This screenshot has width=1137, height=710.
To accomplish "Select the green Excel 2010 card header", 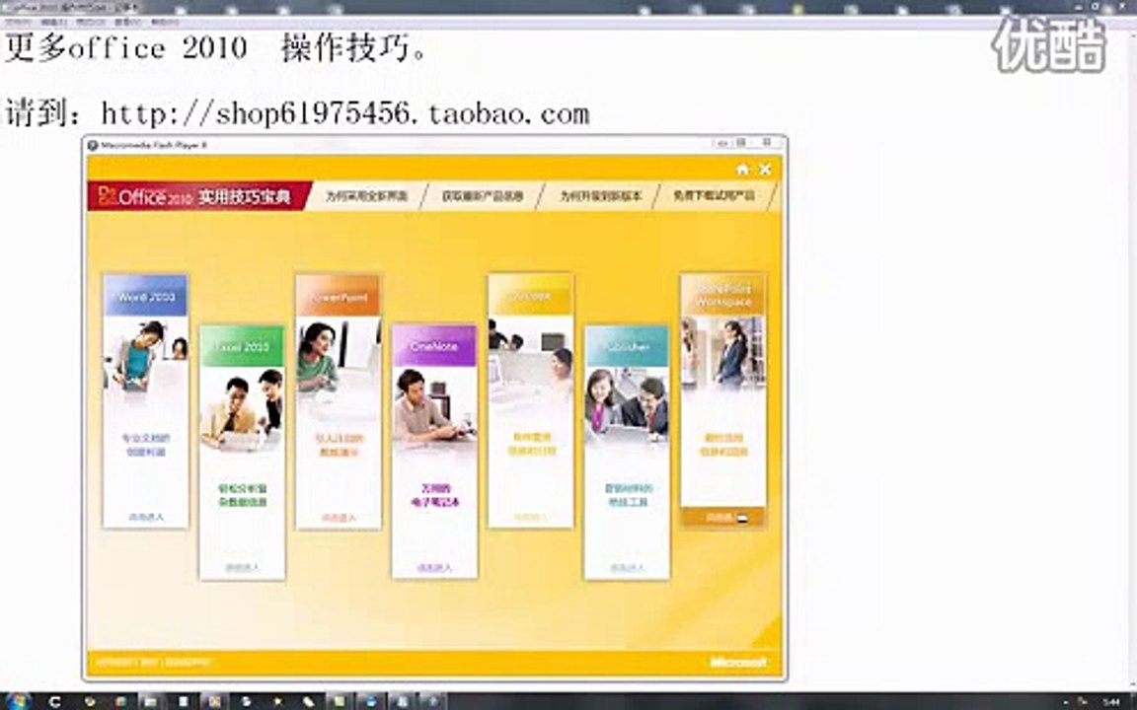I will pos(242,346).
